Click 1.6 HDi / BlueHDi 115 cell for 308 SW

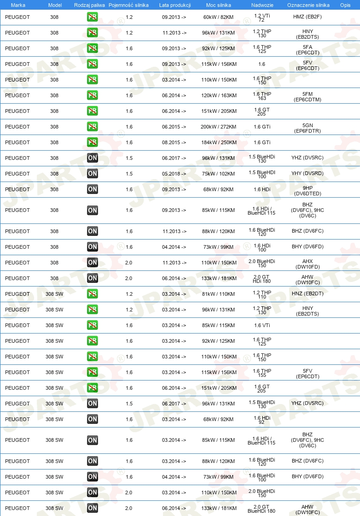point(261,440)
